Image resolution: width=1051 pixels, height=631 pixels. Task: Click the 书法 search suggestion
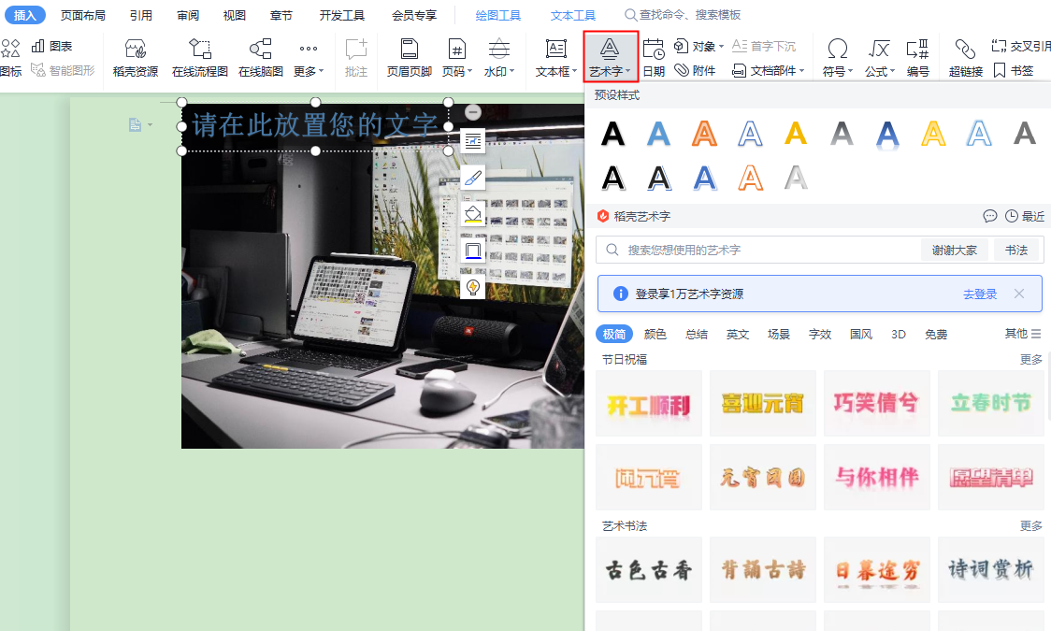[1016, 250]
